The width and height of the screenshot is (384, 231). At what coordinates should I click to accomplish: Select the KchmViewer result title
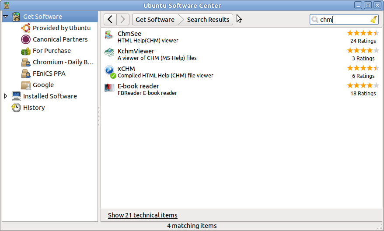click(136, 51)
